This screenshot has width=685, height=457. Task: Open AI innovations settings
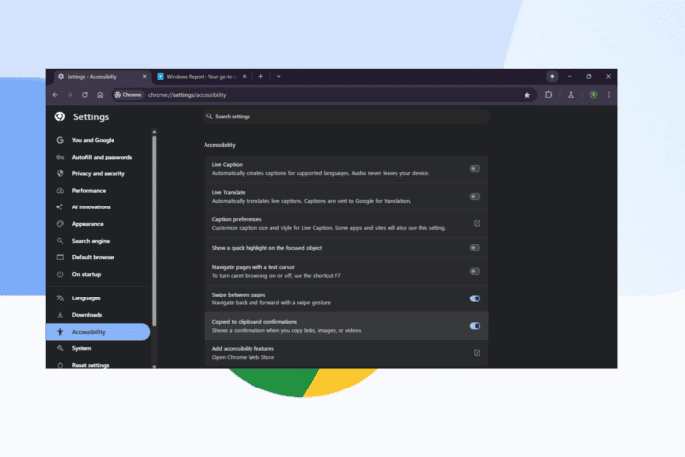pos(98,207)
